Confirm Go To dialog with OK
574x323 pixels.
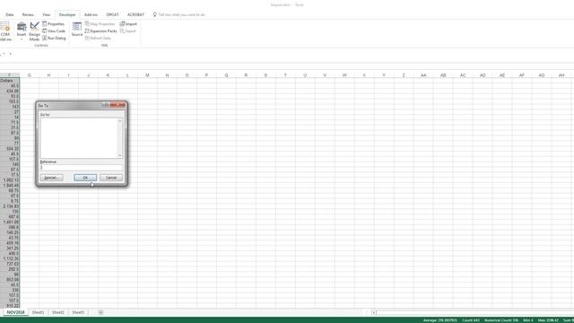click(x=85, y=178)
